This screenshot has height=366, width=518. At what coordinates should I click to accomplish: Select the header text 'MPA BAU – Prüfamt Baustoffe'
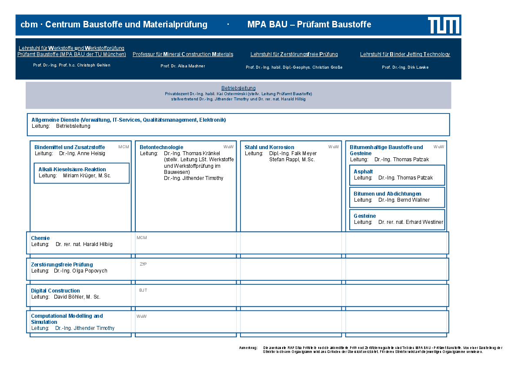click(x=309, y=24)
